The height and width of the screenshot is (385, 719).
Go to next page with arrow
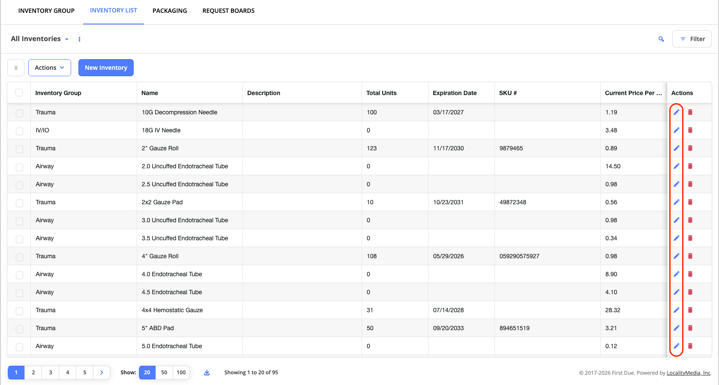click(102, 373)
